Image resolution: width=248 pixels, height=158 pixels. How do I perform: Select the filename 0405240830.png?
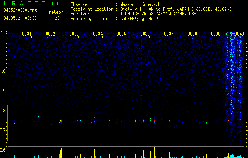pos(20,10)
